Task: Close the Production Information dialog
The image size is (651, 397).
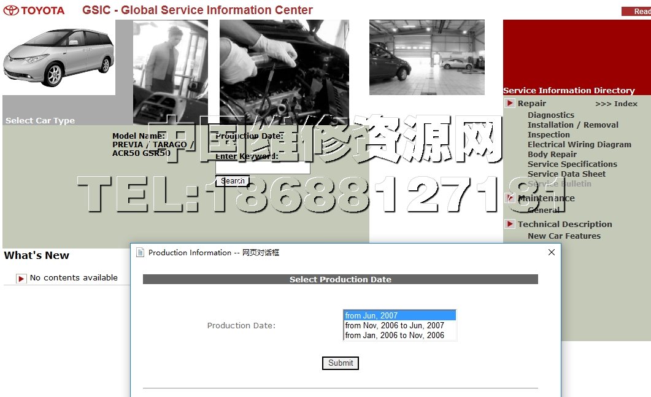Action: (x=552, y=252)
